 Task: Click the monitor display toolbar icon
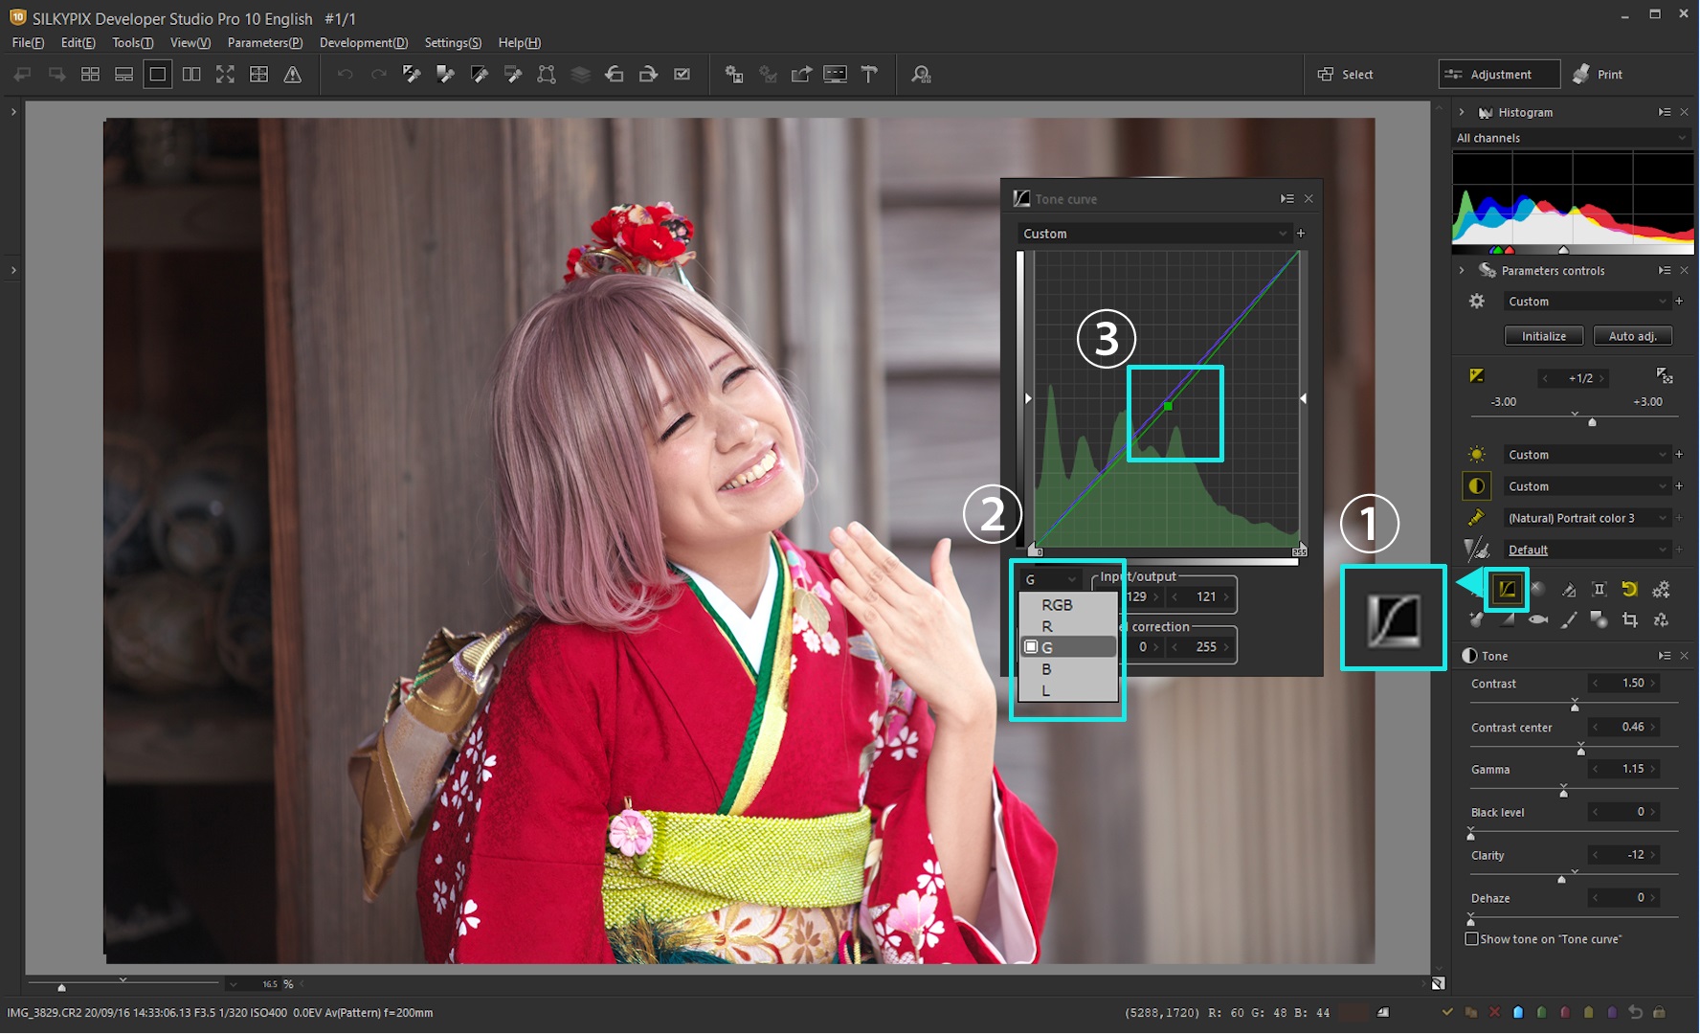point(835,75)
